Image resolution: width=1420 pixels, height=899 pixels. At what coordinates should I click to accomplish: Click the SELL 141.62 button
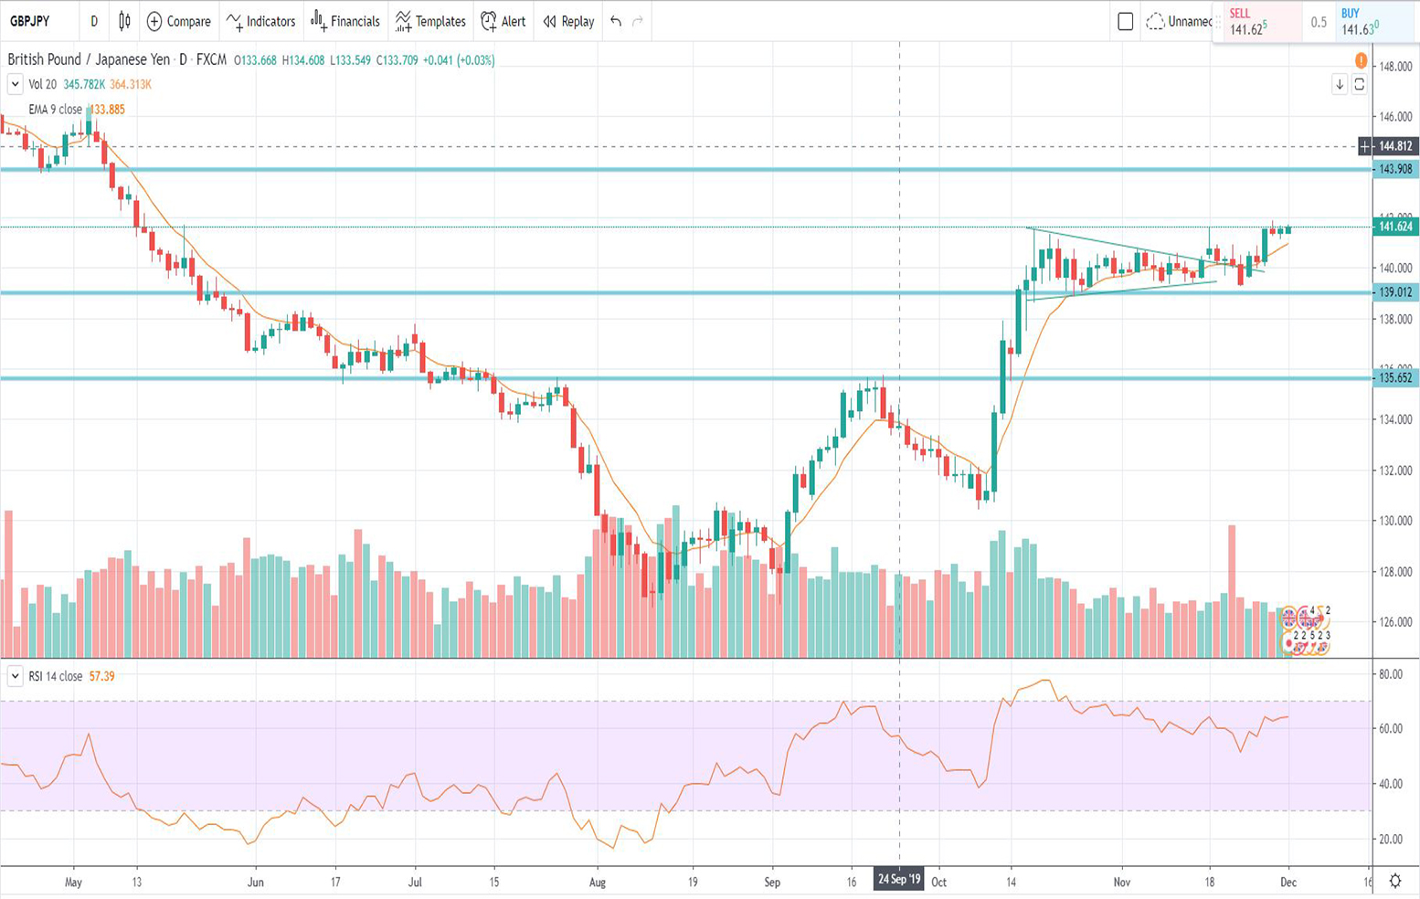(1256, 22)
